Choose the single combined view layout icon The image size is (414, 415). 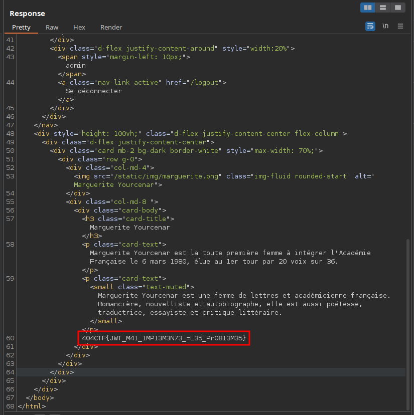(397, 8)
